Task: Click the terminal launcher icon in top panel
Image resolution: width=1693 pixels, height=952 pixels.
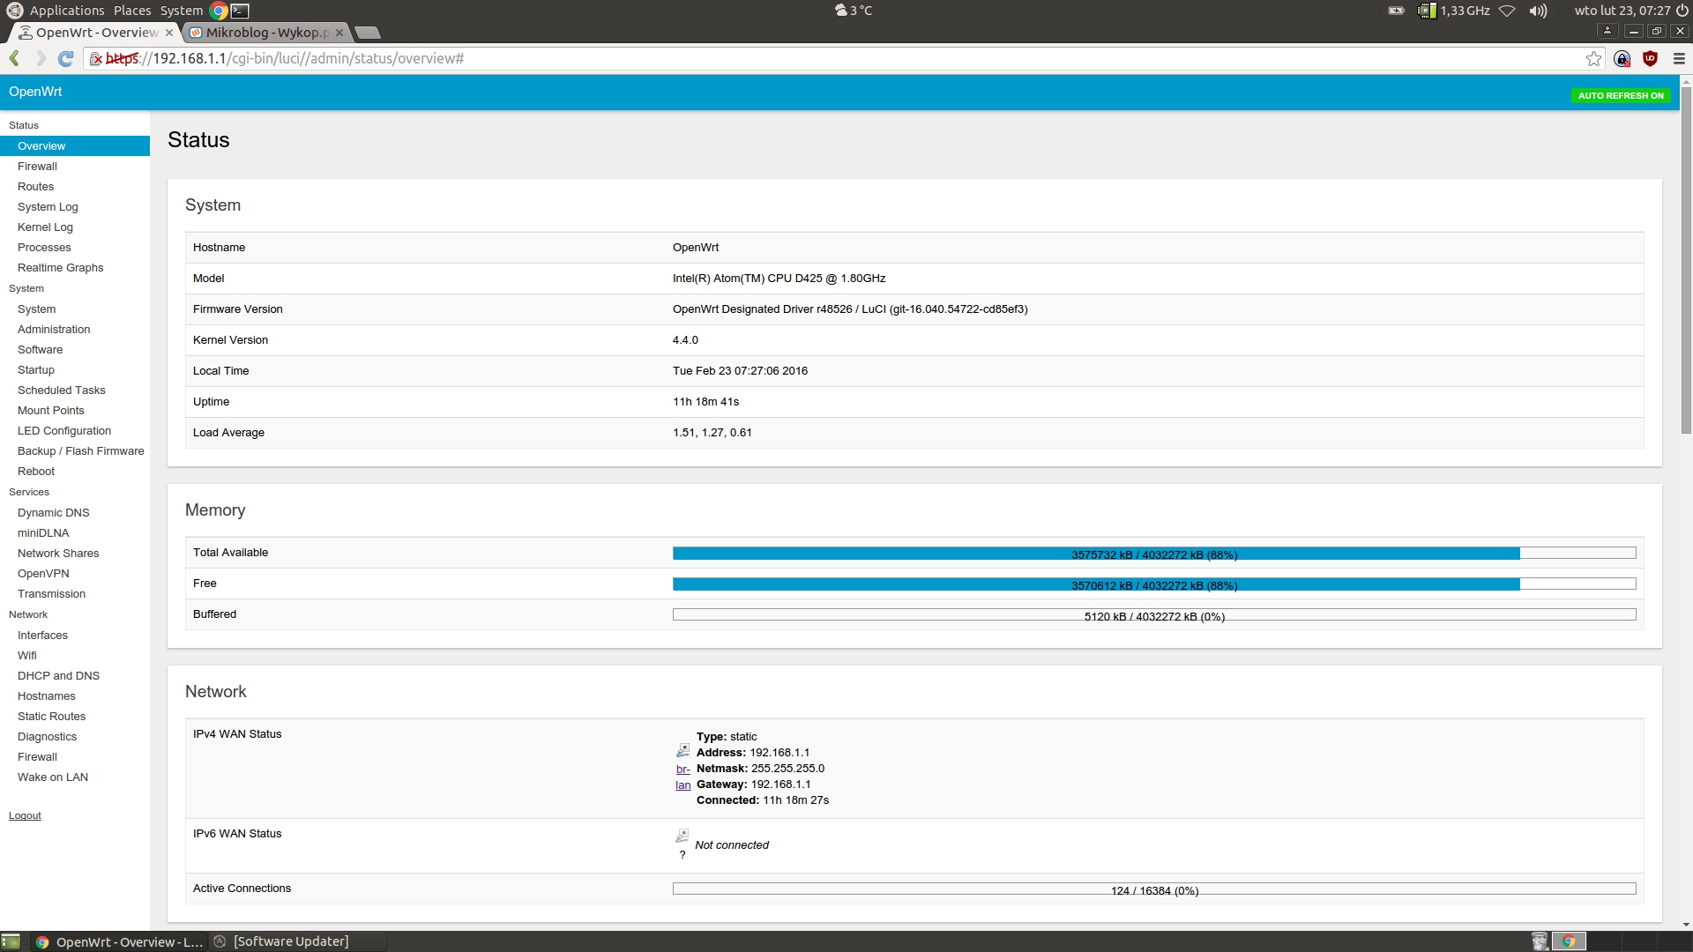Action: pos(240,11)
